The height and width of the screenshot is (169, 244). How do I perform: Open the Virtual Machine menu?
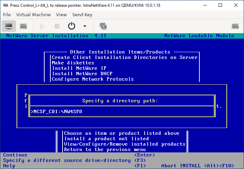33,15
